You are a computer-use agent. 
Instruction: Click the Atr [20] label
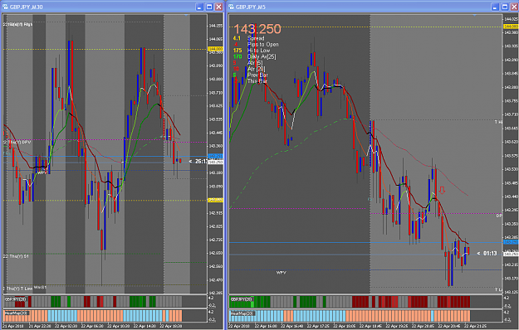[257, 69]
